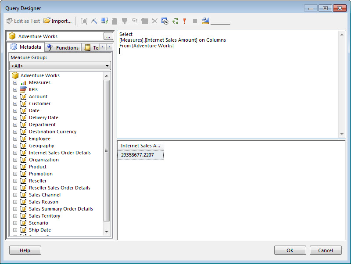Screen dimensions: 351x264
Task: Click the cube selection ellipsis button
Action: pyautogui.click(x=108, y=36)
